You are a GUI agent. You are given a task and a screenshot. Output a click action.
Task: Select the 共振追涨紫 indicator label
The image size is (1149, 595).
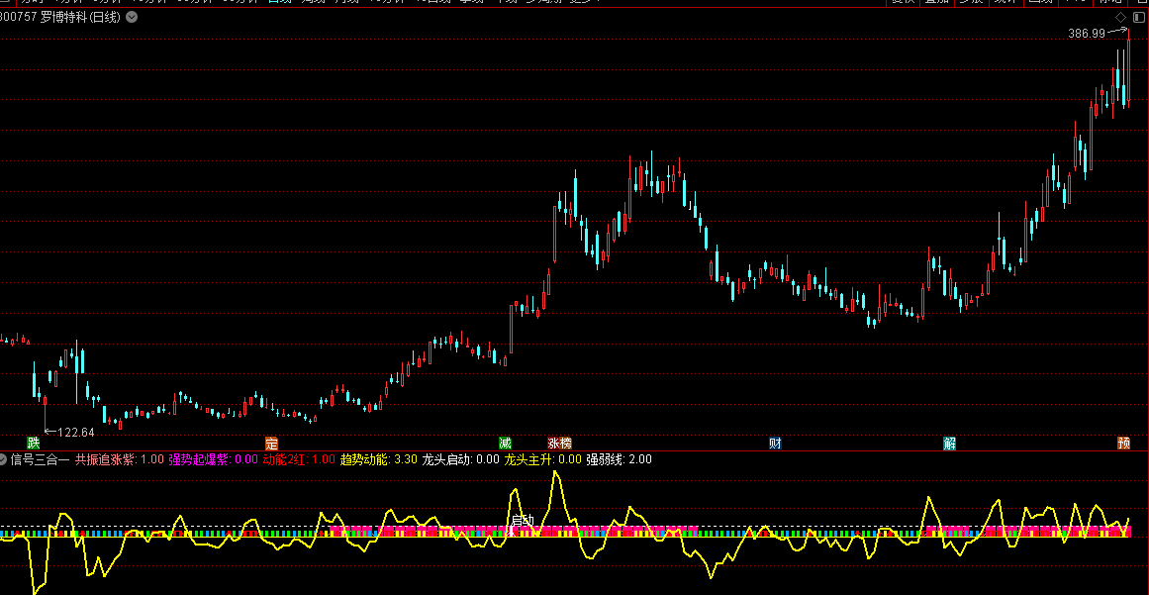point(106,459)
